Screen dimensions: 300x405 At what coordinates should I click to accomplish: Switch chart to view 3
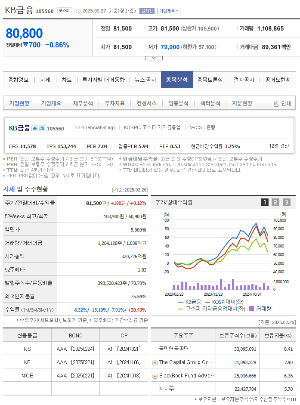(286, 202)
